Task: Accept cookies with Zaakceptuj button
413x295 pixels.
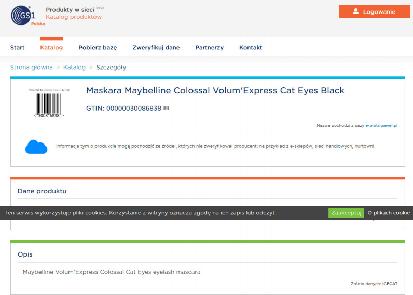Action: click(x=346, y=213)
